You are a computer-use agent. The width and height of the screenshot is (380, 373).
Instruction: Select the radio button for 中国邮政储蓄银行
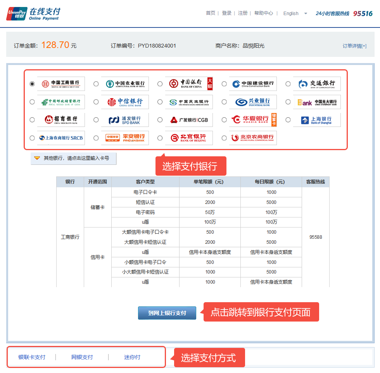click(x=32, y=102)
